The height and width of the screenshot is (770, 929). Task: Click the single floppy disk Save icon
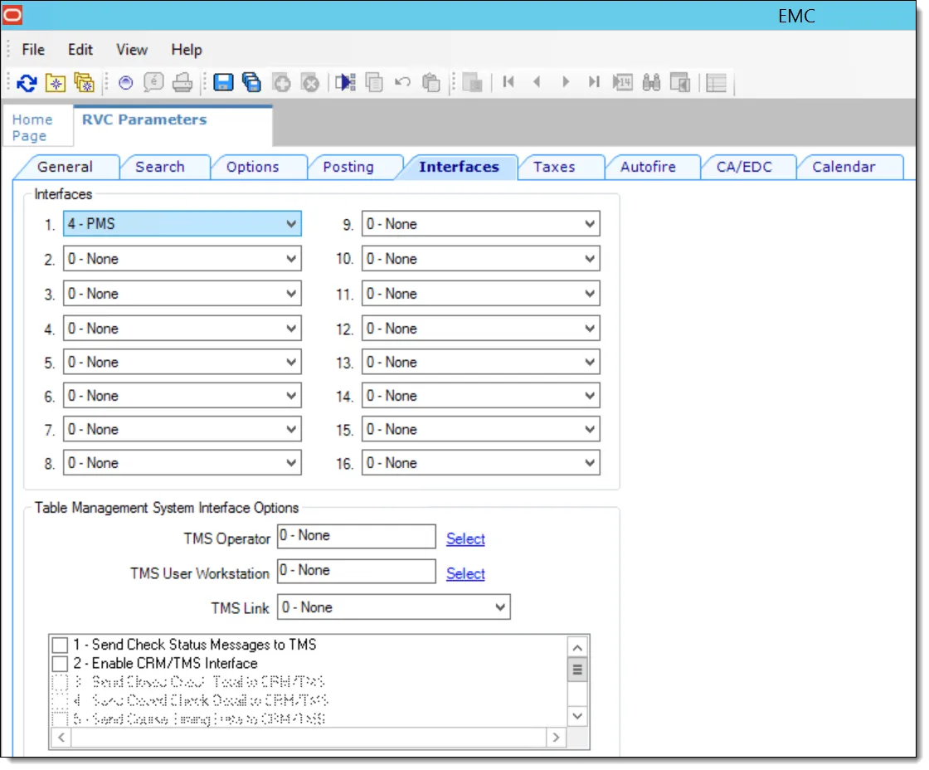click(222, 82)
